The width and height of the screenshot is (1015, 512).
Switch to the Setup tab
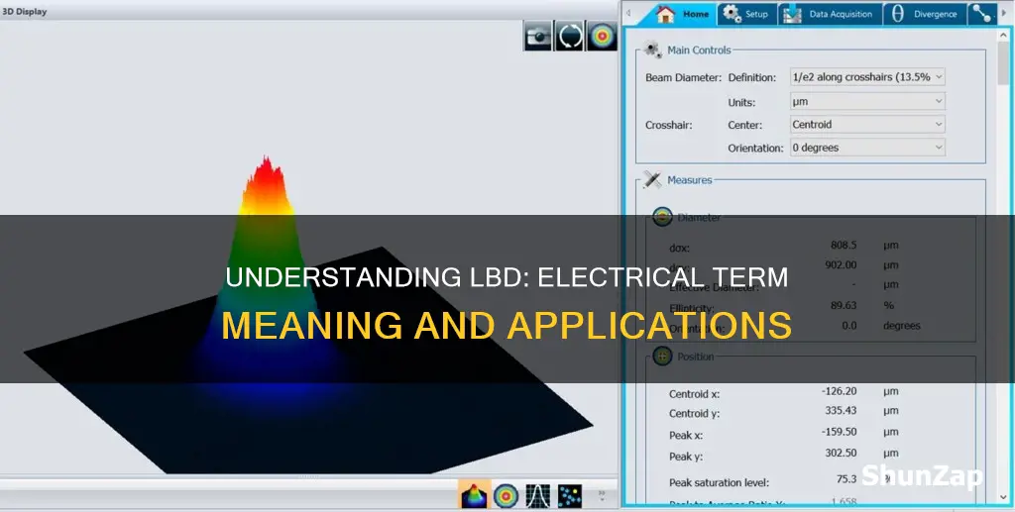coord(745,14)
